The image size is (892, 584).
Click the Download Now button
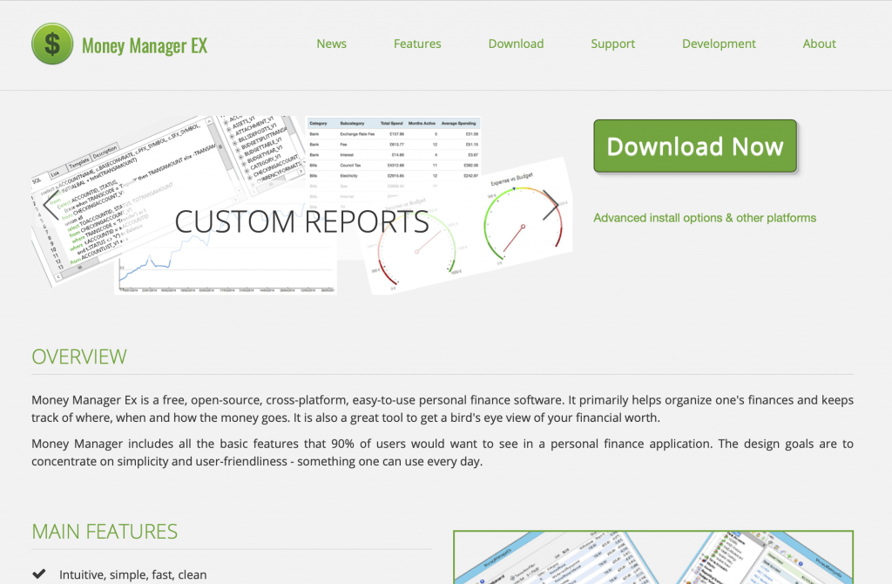[x=695, y=146]
